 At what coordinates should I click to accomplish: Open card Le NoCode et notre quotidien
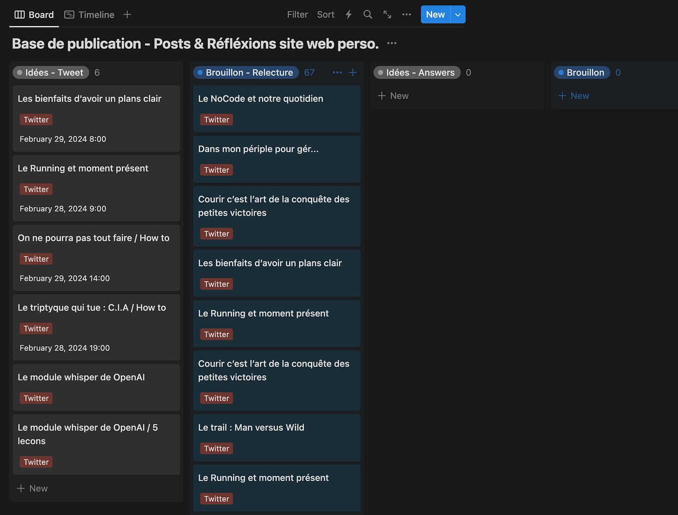coord(277,109)
